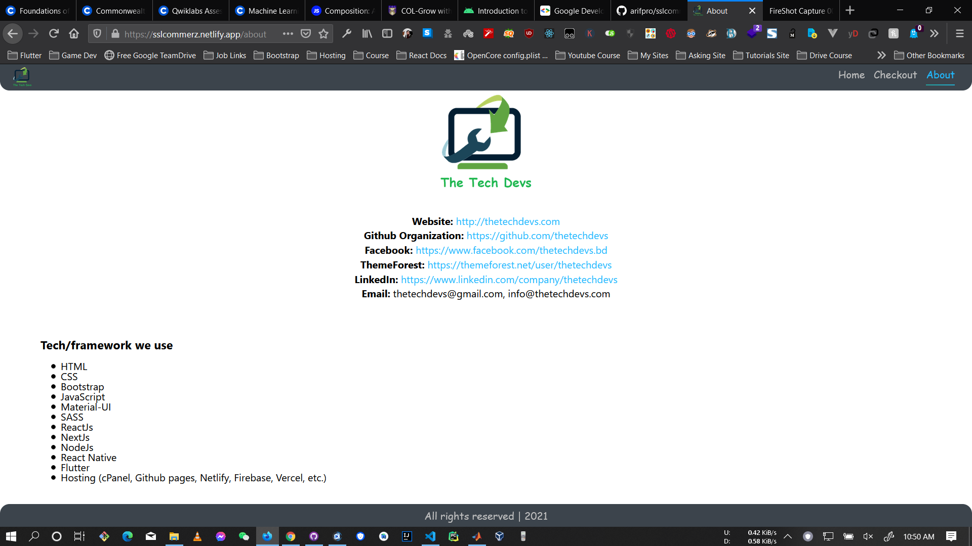This screenshot has width=972, height=546.
Task: Click the browser reload button
Action: click(54, 34)
